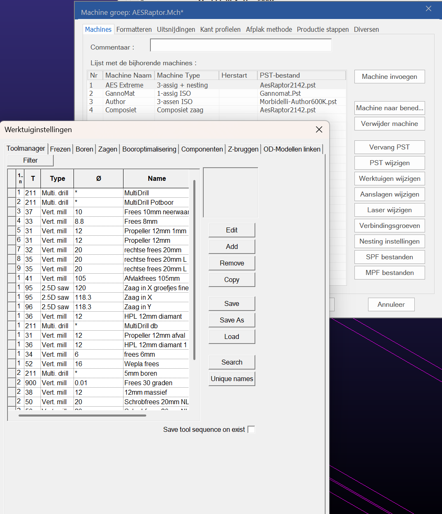This screenshot has width=442, height=514.
Task: Open Nesting instellingen
Action: pos(390,241)
